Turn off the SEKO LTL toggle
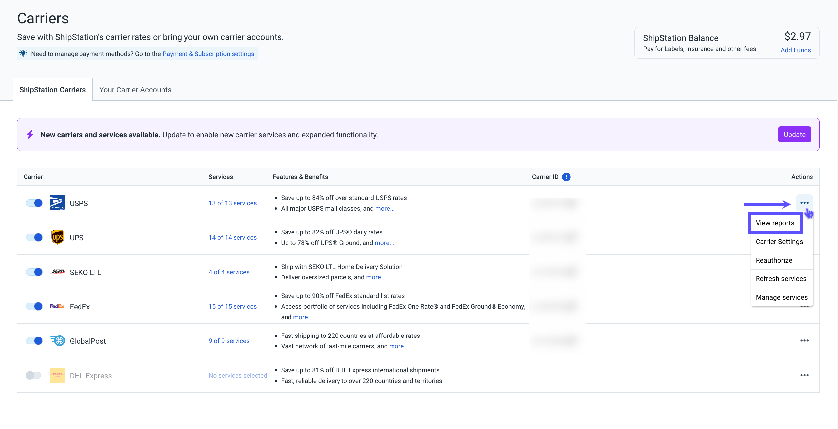Screen dimensions: 838x429 click(34, 272)
